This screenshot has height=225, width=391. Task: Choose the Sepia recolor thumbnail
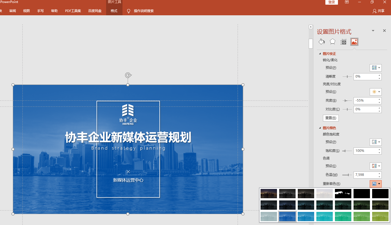306,194
